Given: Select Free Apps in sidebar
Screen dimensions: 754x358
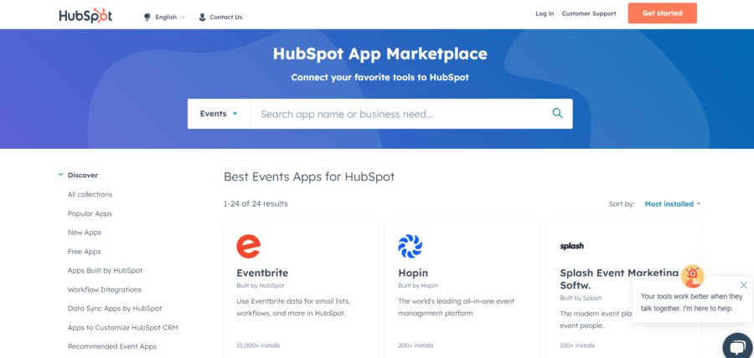Looking at the screenshot, I should (x=84, y=252).
